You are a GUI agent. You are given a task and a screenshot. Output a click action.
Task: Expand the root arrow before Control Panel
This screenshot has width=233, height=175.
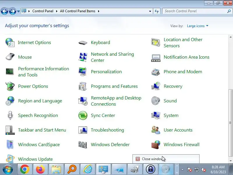pyautogui.click(x=29, y=11)
